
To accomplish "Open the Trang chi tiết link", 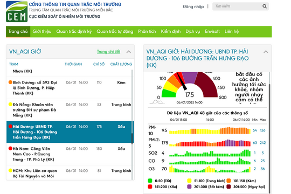I will click(x=108, y=52).
